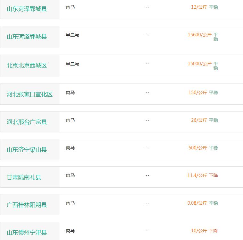Click the 11.4/公斤 price value
This screenshot has height=240, width=243.
[197, 175]
